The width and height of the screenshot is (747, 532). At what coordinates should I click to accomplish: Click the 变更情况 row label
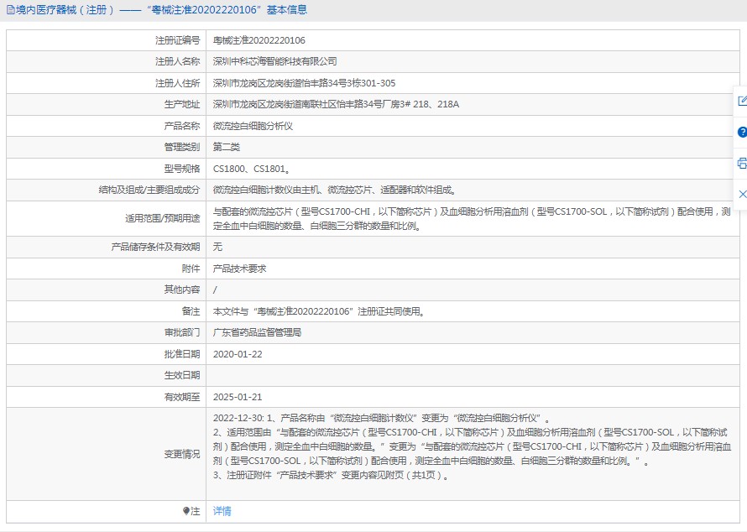click(x=182, y=454)
